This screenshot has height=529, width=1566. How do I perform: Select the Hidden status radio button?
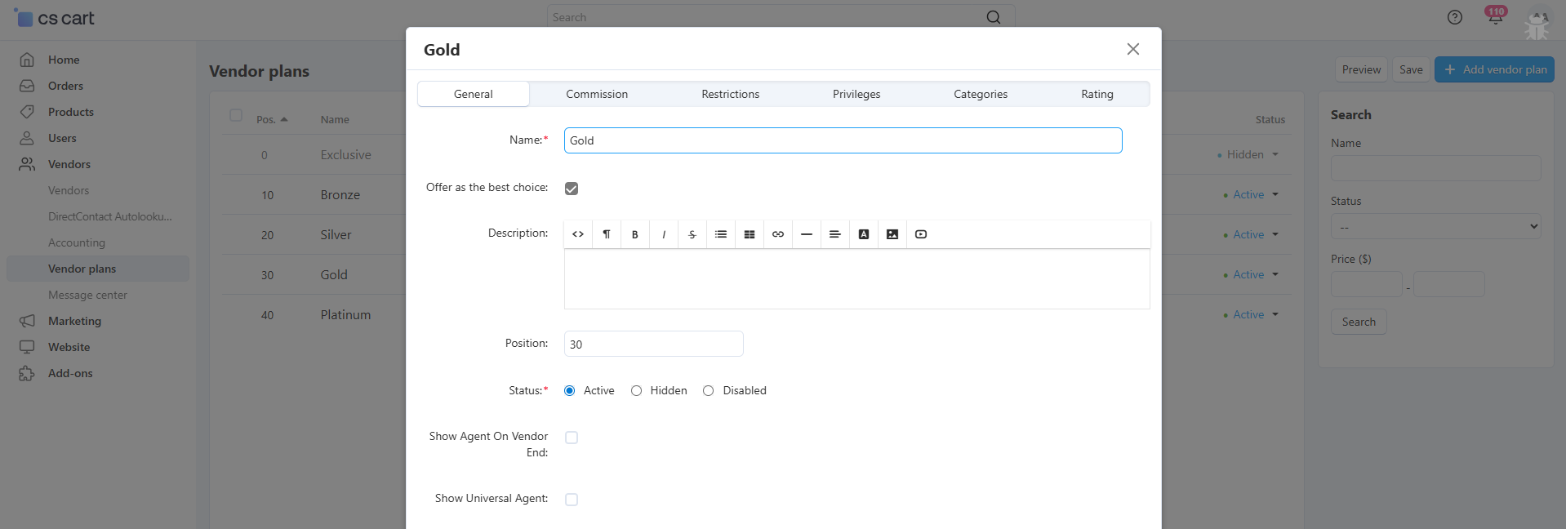click(637, 391)
